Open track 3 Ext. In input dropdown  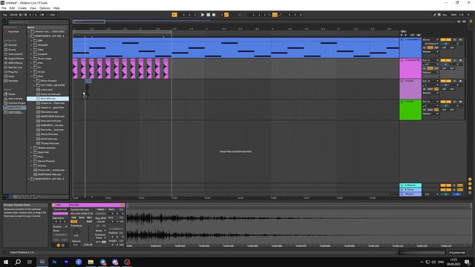pos(430,81)
